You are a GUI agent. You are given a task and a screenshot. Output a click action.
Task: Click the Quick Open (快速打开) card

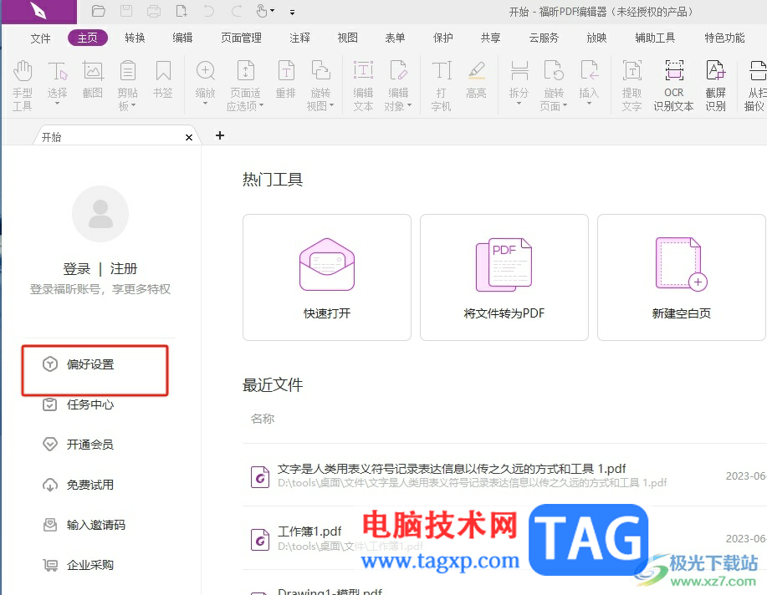coord(327,277)
